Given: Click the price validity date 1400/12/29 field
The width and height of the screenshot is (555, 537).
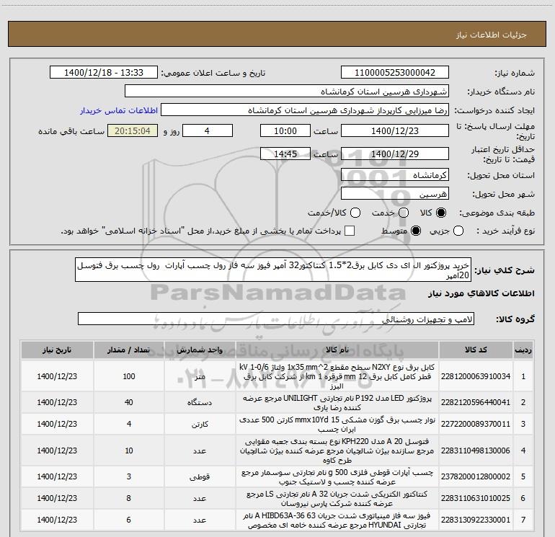Looking at the screenshot, I should pos(395,154).
